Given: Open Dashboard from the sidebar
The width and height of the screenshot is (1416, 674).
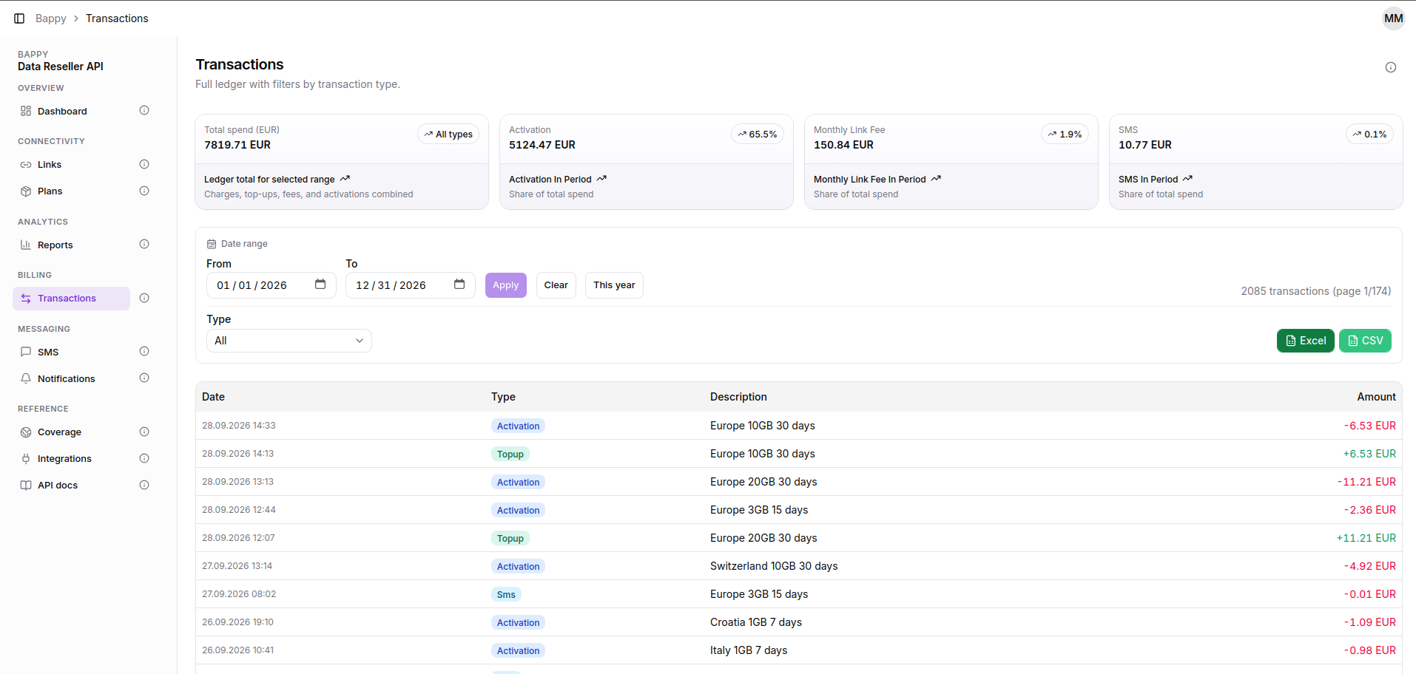Looking at the screenshot, I should [x=72, y=111].
